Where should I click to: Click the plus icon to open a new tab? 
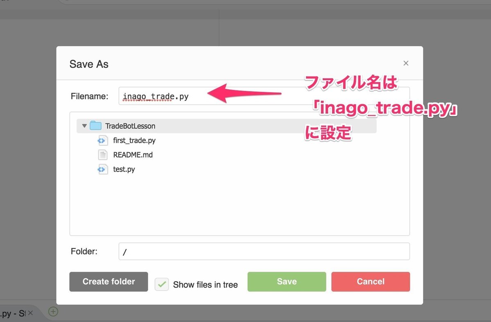(53, 312)
